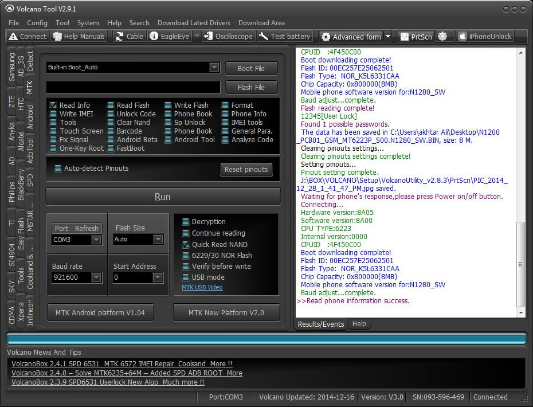Switch to the Samsung side tab

(x=12, y=67)
